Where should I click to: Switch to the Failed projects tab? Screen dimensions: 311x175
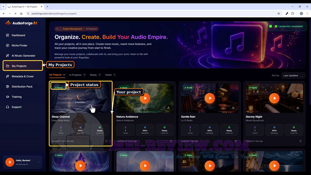pyautogui.click(x=111, y=75)
